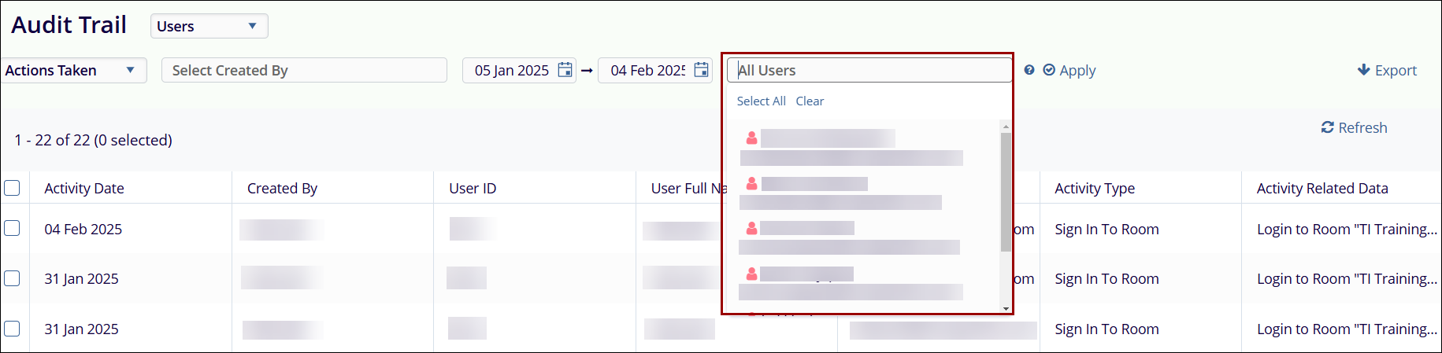Check the first 31 Jan 2025 row checkbox
The image size is (1442, 353).
(x=12, y=278)
